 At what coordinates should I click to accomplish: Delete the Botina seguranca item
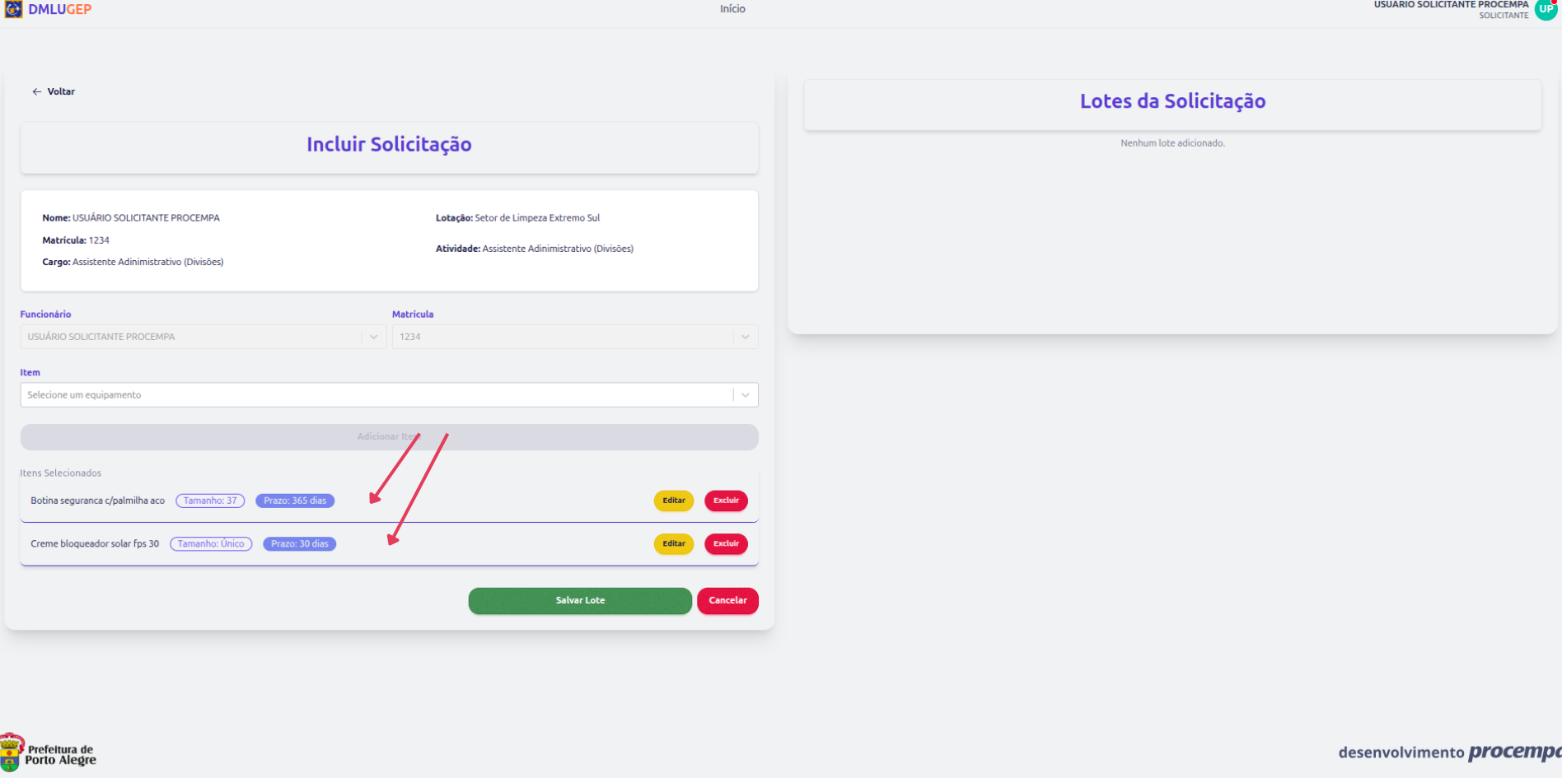pyautogui.click(x=726, y=501)
